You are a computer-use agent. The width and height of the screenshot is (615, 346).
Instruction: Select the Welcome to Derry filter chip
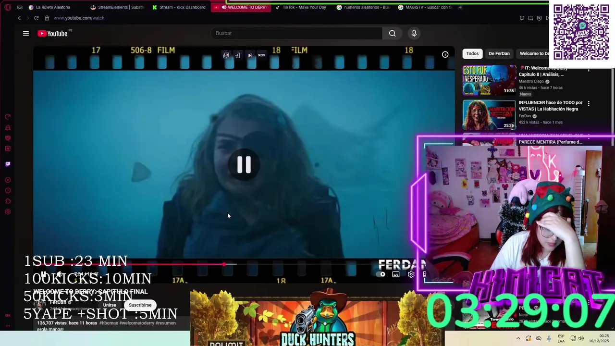(532, 53)
